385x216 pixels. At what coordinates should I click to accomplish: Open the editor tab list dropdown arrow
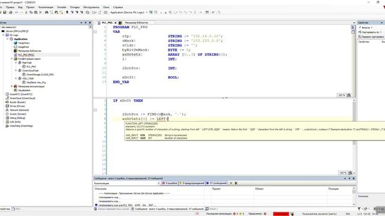point(354,23)
